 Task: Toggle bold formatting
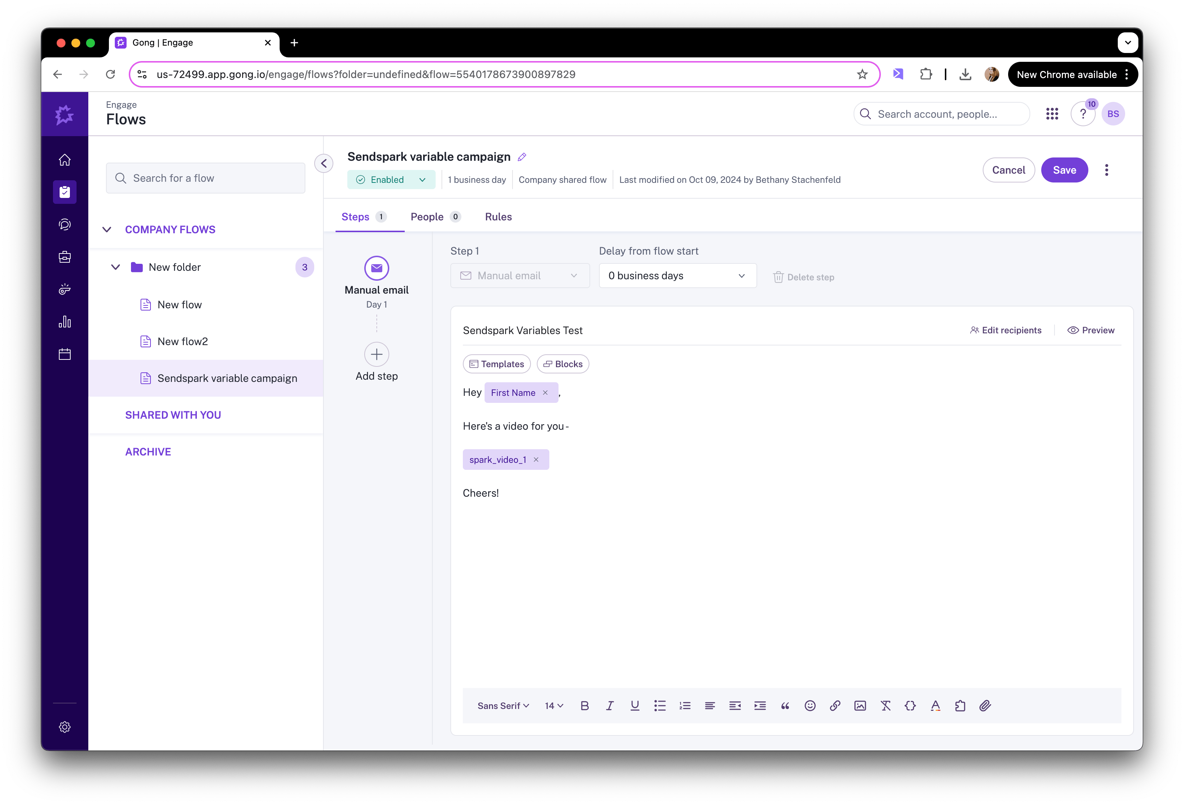(584, 706)
